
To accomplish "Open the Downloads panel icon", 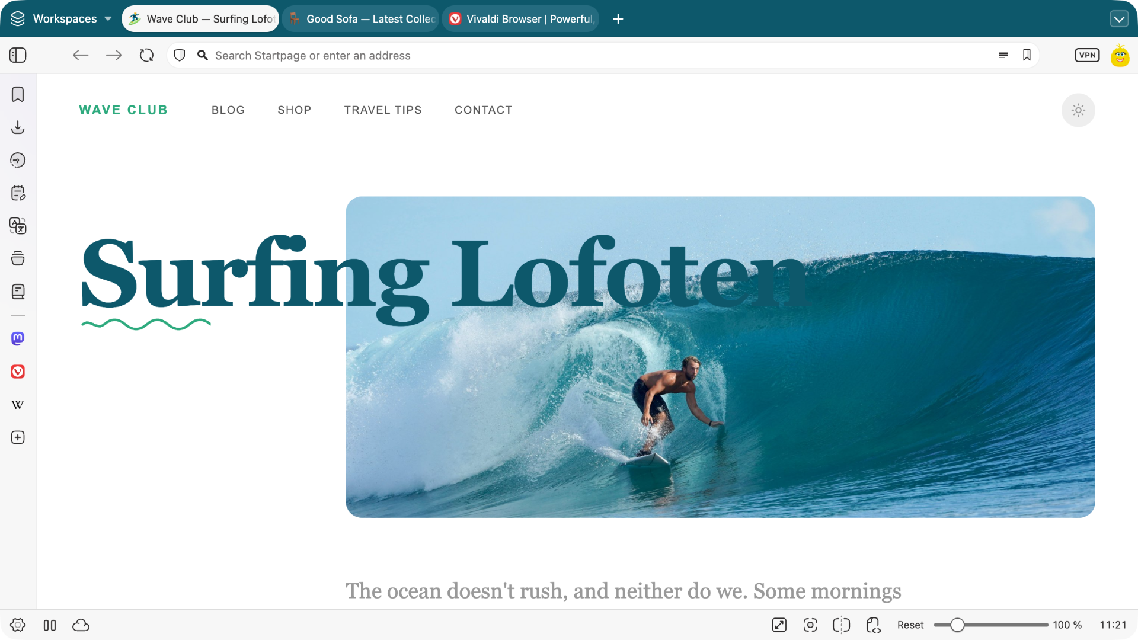I will [18, 127].
